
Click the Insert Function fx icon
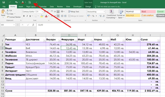pyautogui.click(x=33, y=25)
